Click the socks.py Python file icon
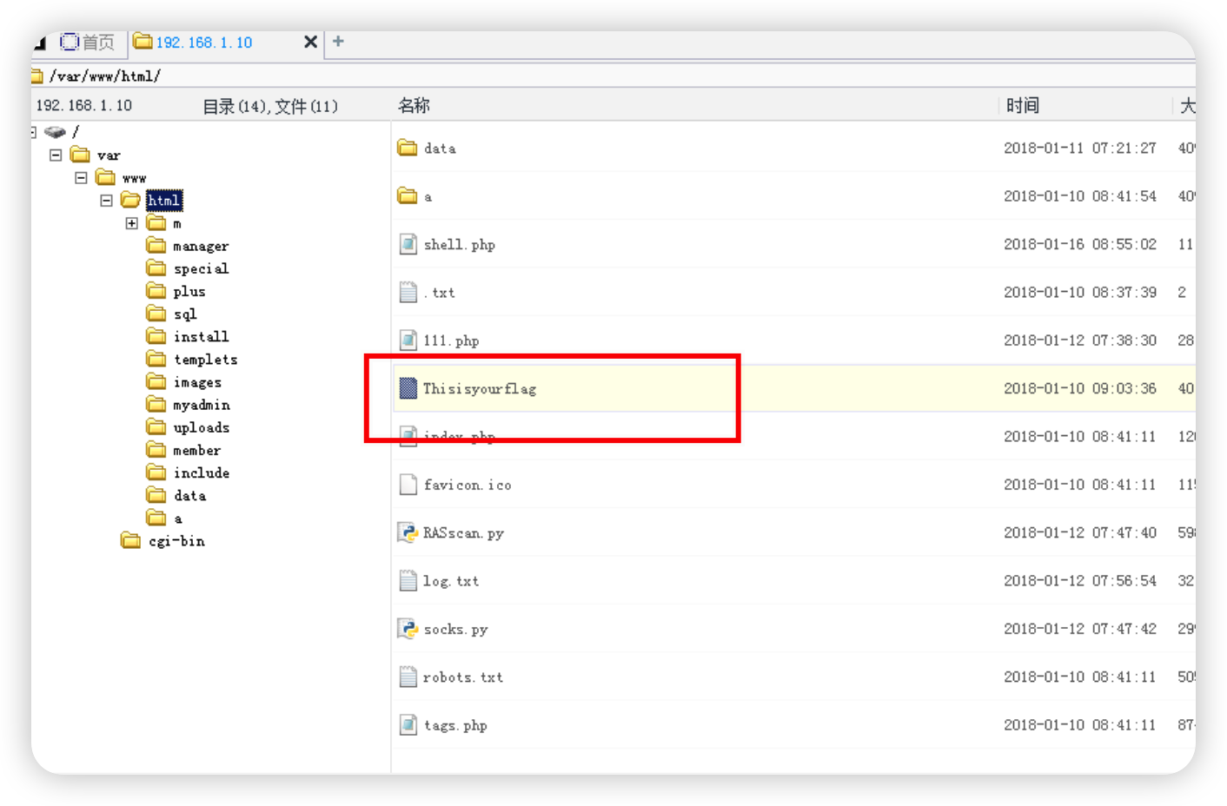 [408, 628]
